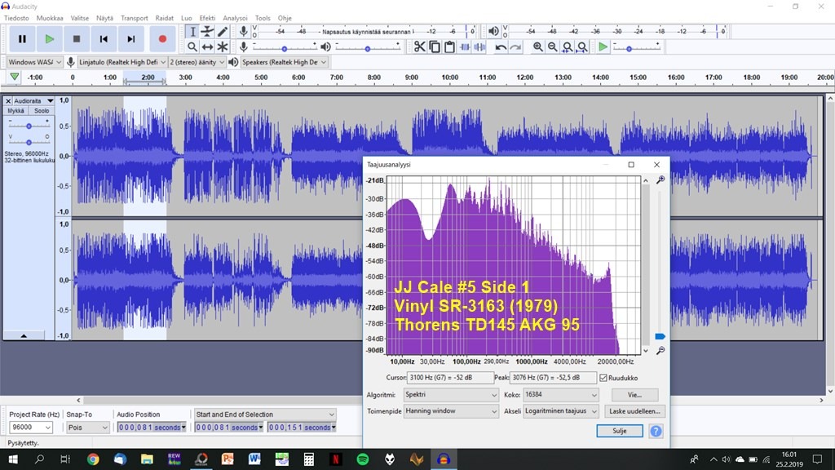
Task: Open the Hanning window function dropdown
Action: (x=450, y=411)
